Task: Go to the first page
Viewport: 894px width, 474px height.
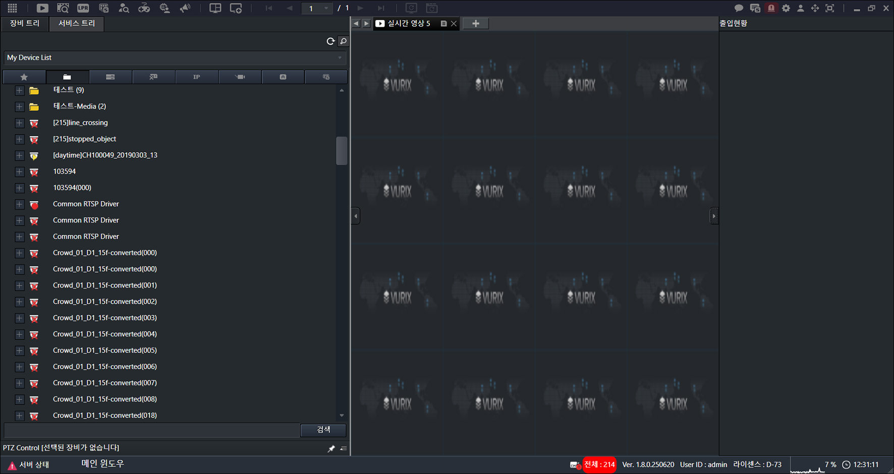Action: pyautogui.click(x=269, y=8)
